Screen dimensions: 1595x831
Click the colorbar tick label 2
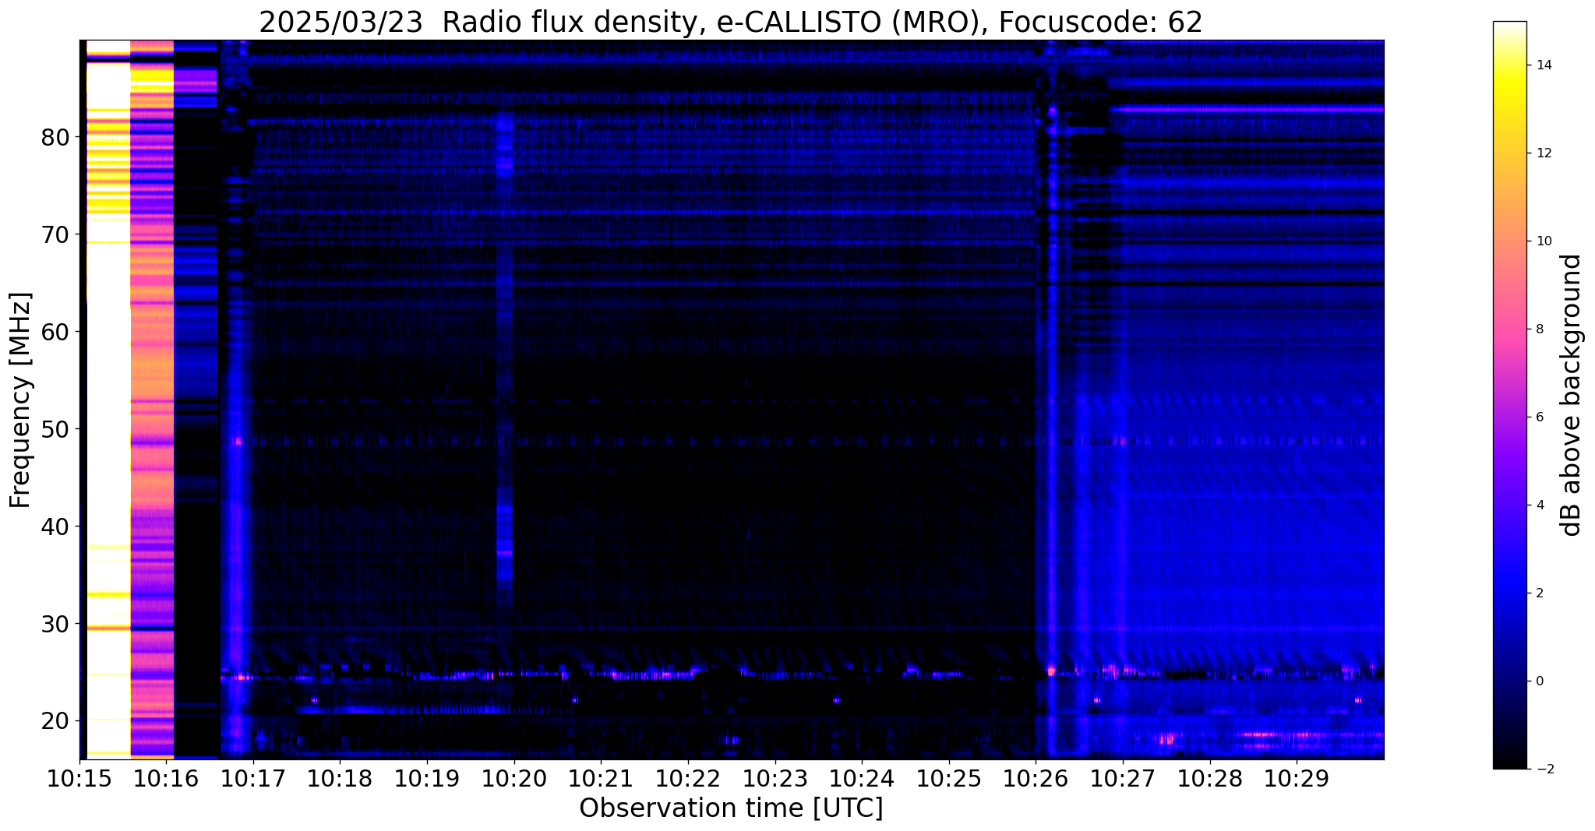coord(1539,593)
